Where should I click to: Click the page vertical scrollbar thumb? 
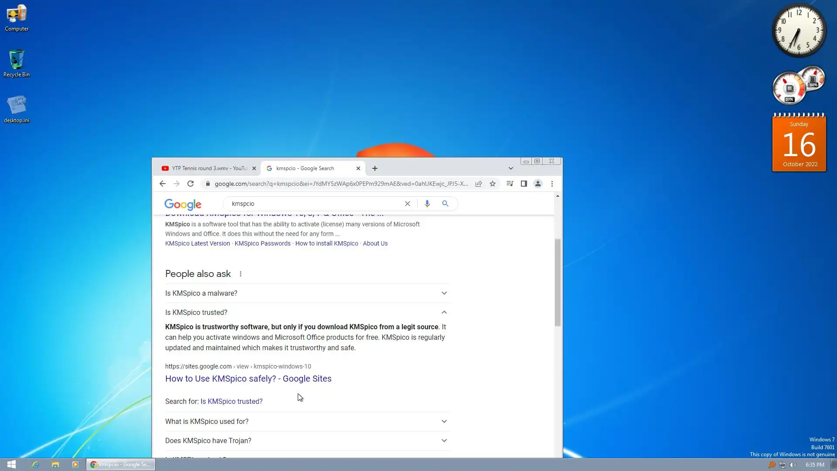point(558,282)
